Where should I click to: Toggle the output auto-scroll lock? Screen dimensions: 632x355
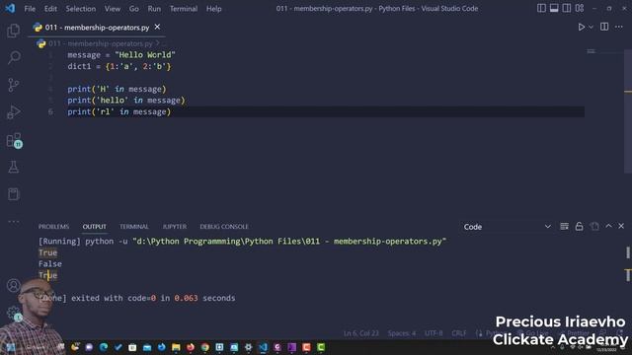(579, 226)
